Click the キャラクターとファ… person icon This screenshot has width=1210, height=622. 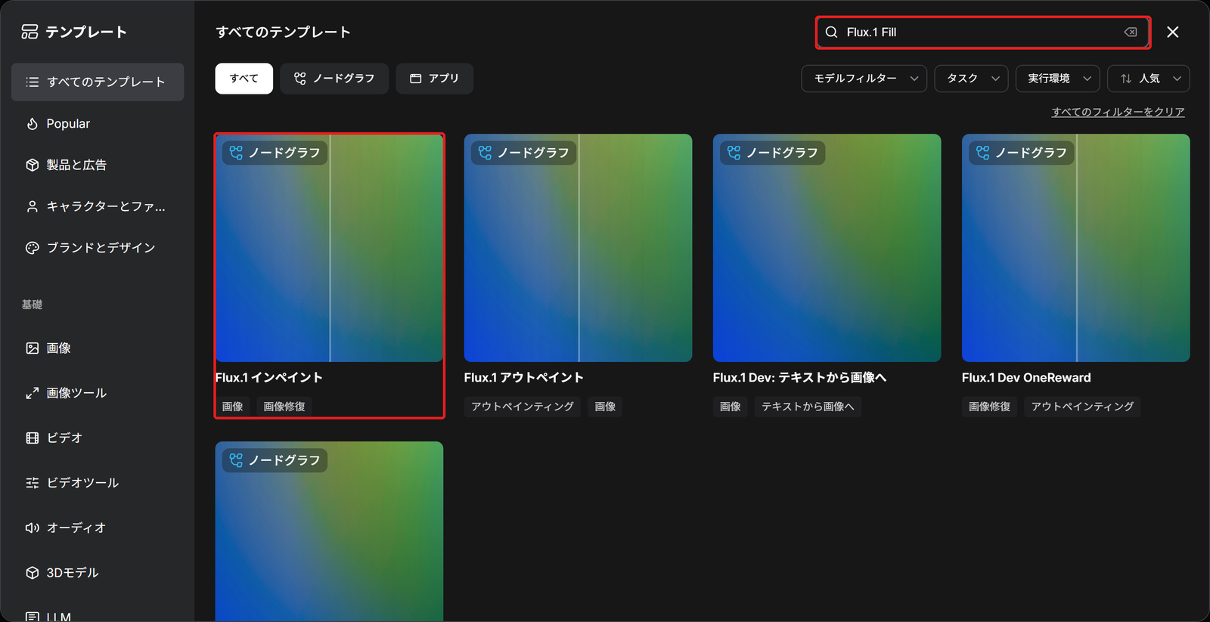click(x=32, y=206)
